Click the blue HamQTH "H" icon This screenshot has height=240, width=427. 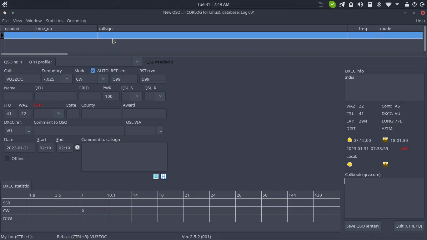click(x=163, y=176)
